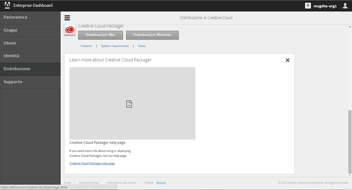Click the Creative Cloud Packager help page link

92,163
